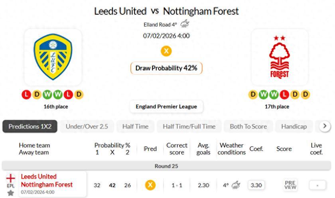Click the Leeds United team name link in table
The height and width of the screenshot is (198, 335).
pyautogui.click(x=39, y=177)
